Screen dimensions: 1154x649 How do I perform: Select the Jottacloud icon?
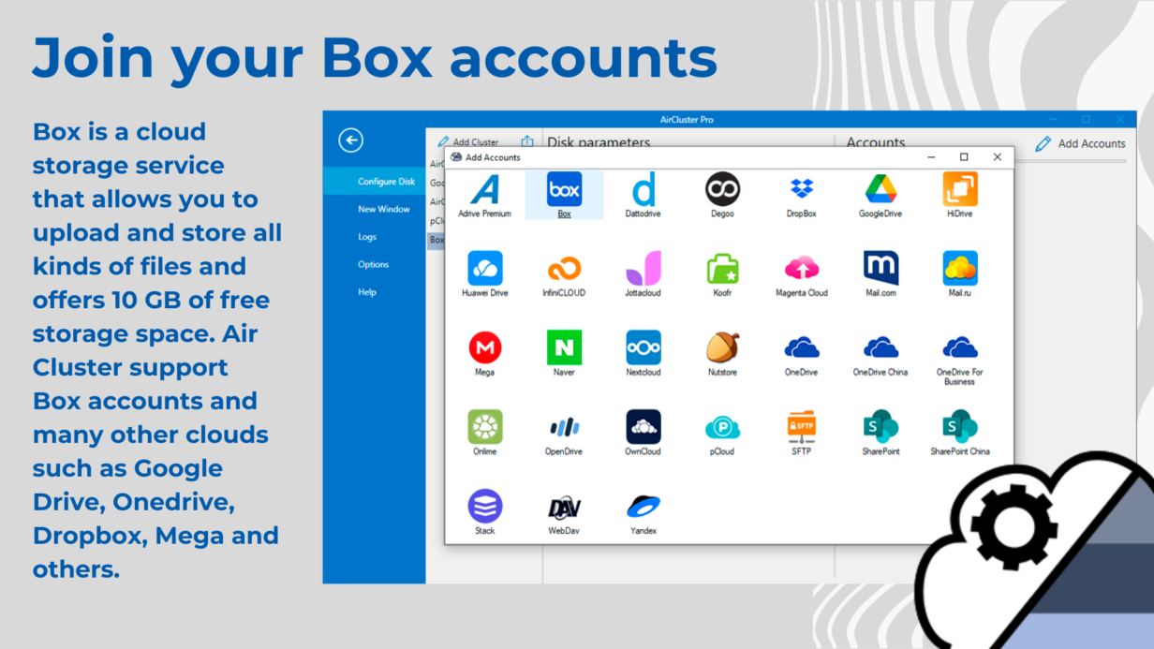pyautogui.click(x=643, y=269)
